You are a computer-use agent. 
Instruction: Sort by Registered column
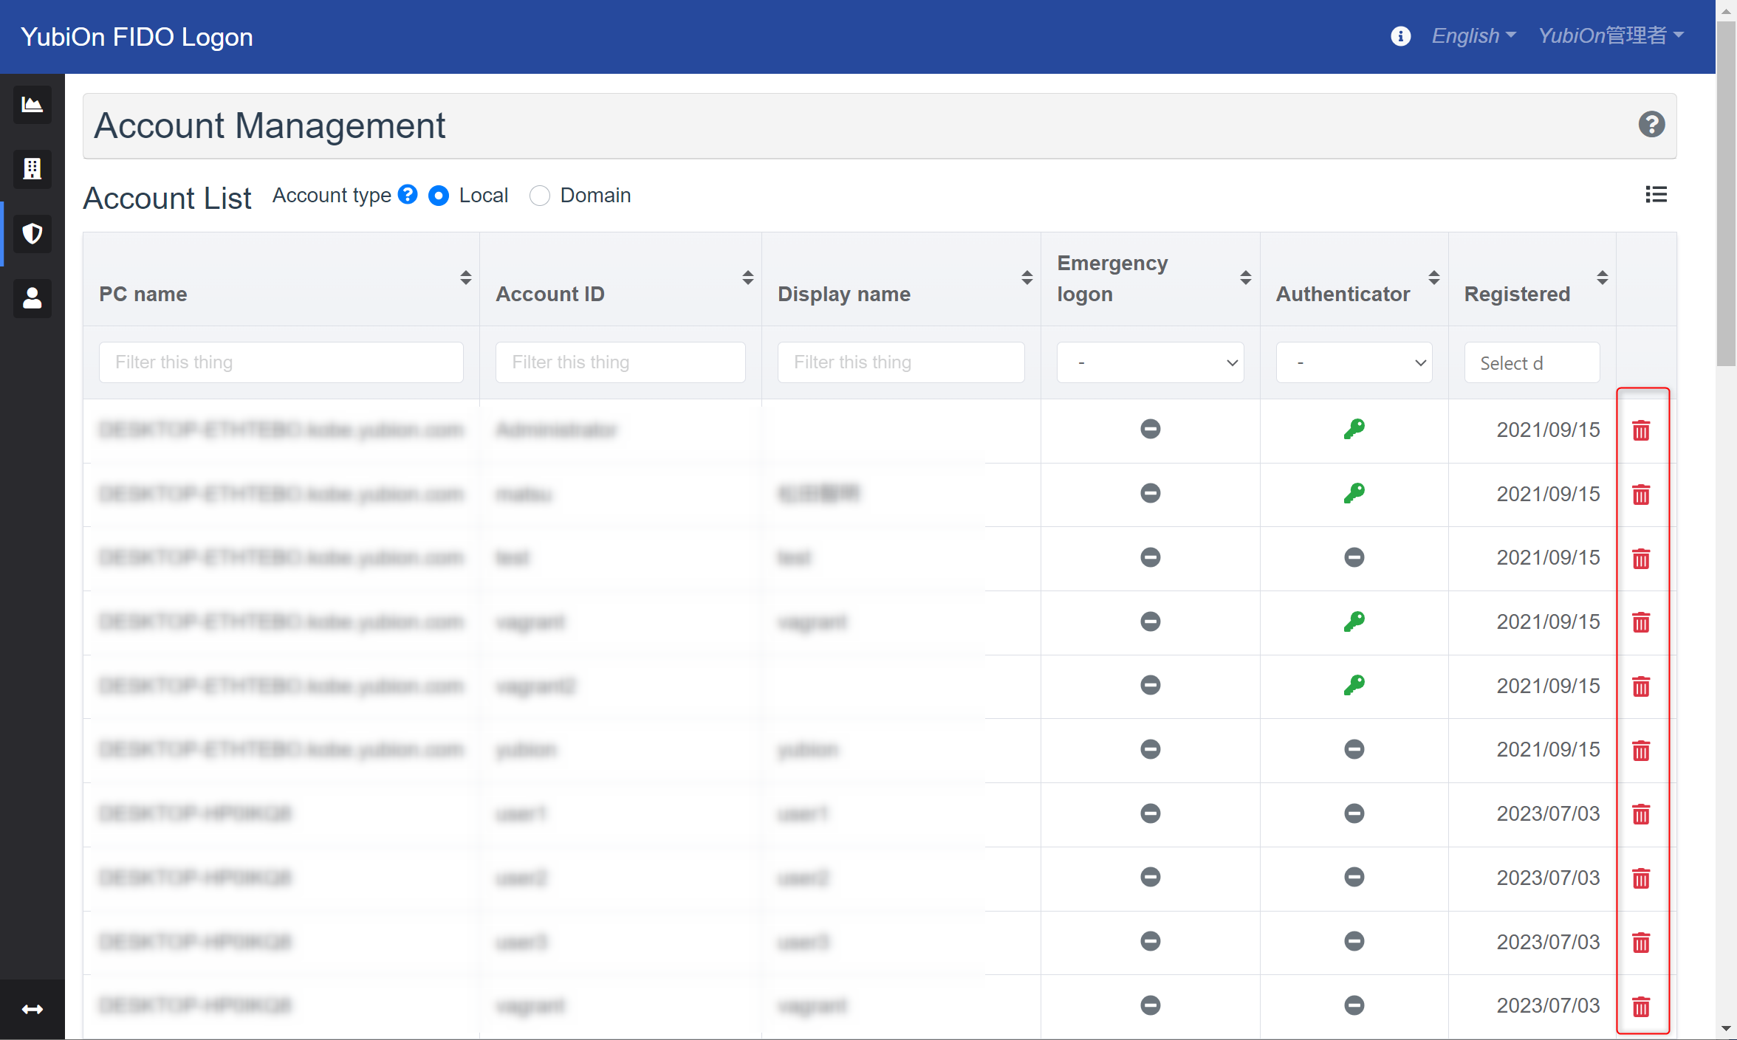(x=1602, y=278)
